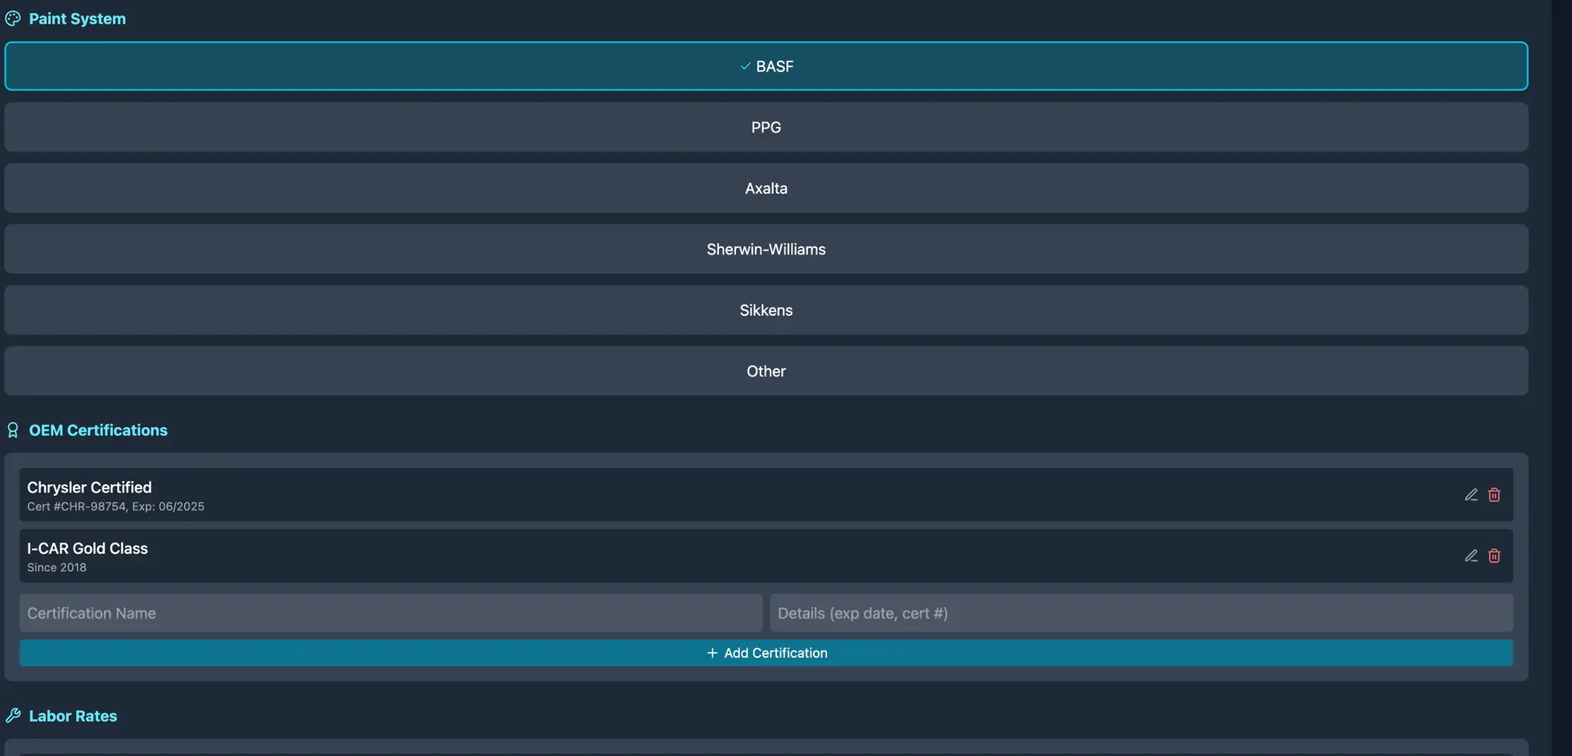Click the wrench icon beside Labor Rates
This screenshot has height=756, width=1572.
pyautogui.click(x=13, y=716)
